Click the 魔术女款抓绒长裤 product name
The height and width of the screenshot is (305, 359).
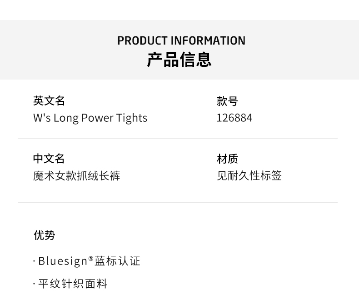[x=76, y=175]
